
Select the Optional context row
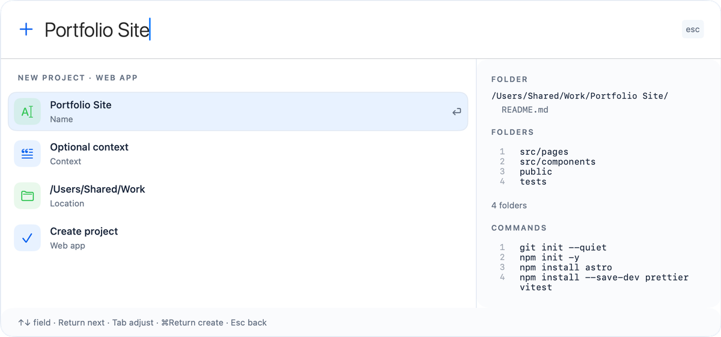pyautogui.click(x=238, y=154)
